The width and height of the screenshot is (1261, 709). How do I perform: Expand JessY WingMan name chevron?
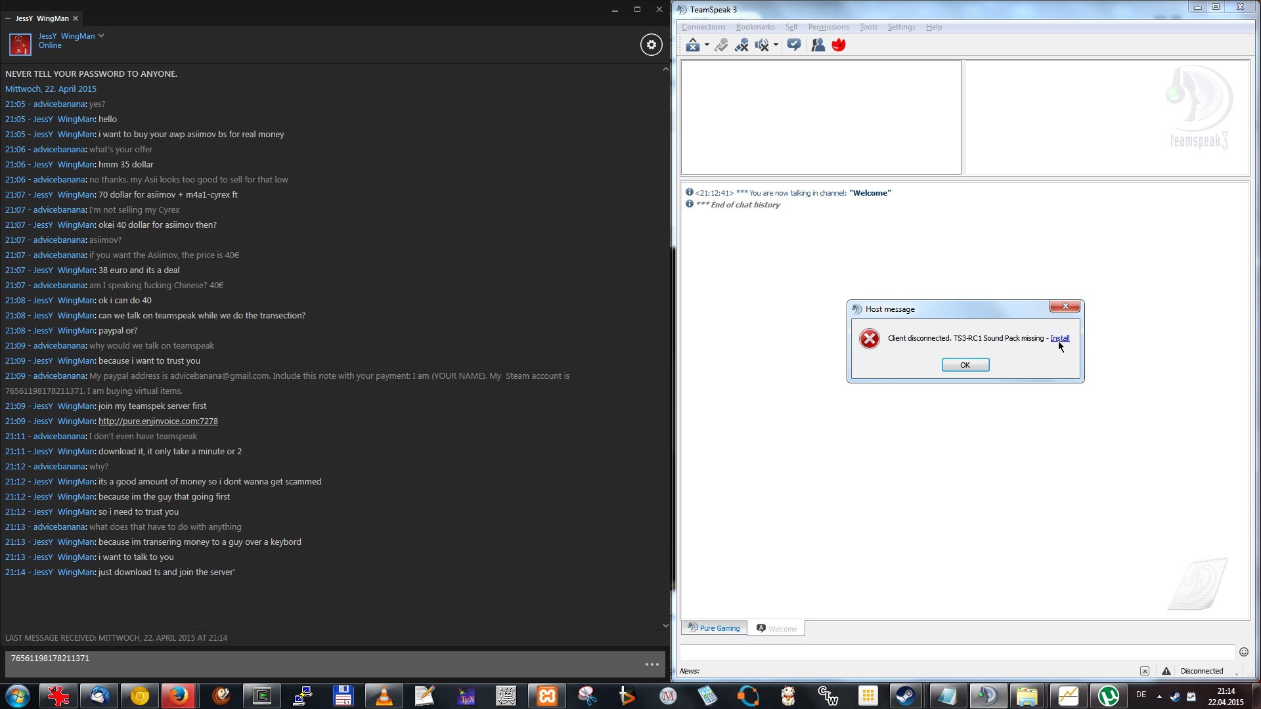coord(101,36)
